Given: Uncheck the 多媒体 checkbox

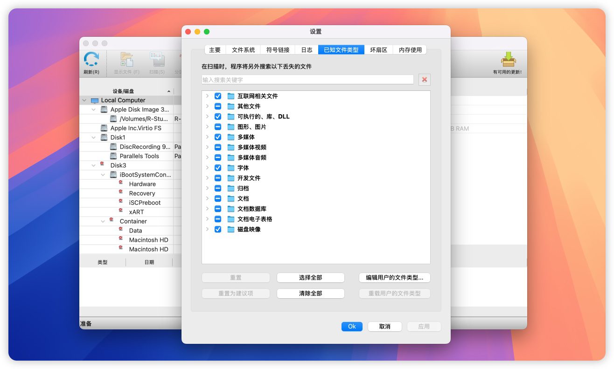Looking at the screenshot, I should pos(218,137).
